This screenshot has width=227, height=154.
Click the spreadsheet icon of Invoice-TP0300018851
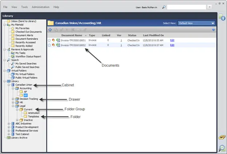click(x=58, y=40)
